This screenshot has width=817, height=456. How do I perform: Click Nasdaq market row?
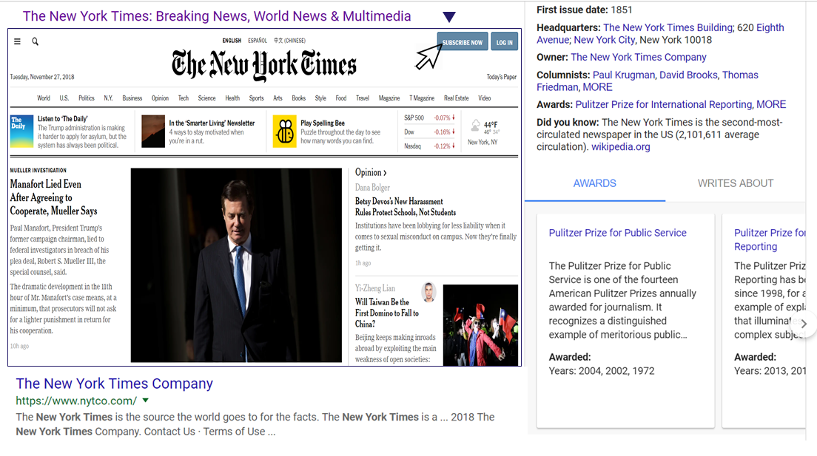429,146
